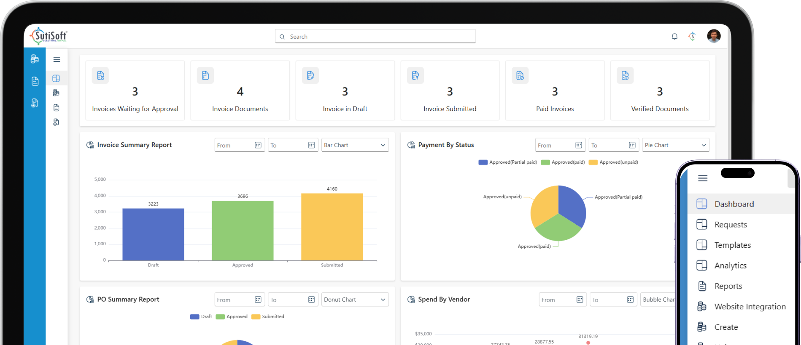Click the Invoices Waiting for Approval card icon

tap(100, 76)
